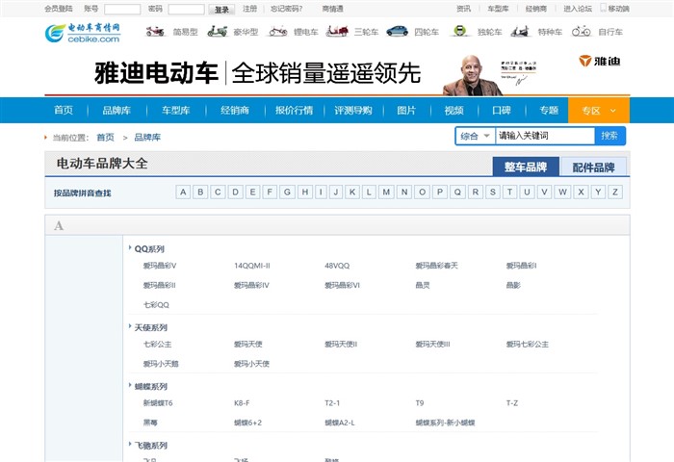Open 专题 navigation item
The height and width of the screenshot is (462, 674).
549,111
